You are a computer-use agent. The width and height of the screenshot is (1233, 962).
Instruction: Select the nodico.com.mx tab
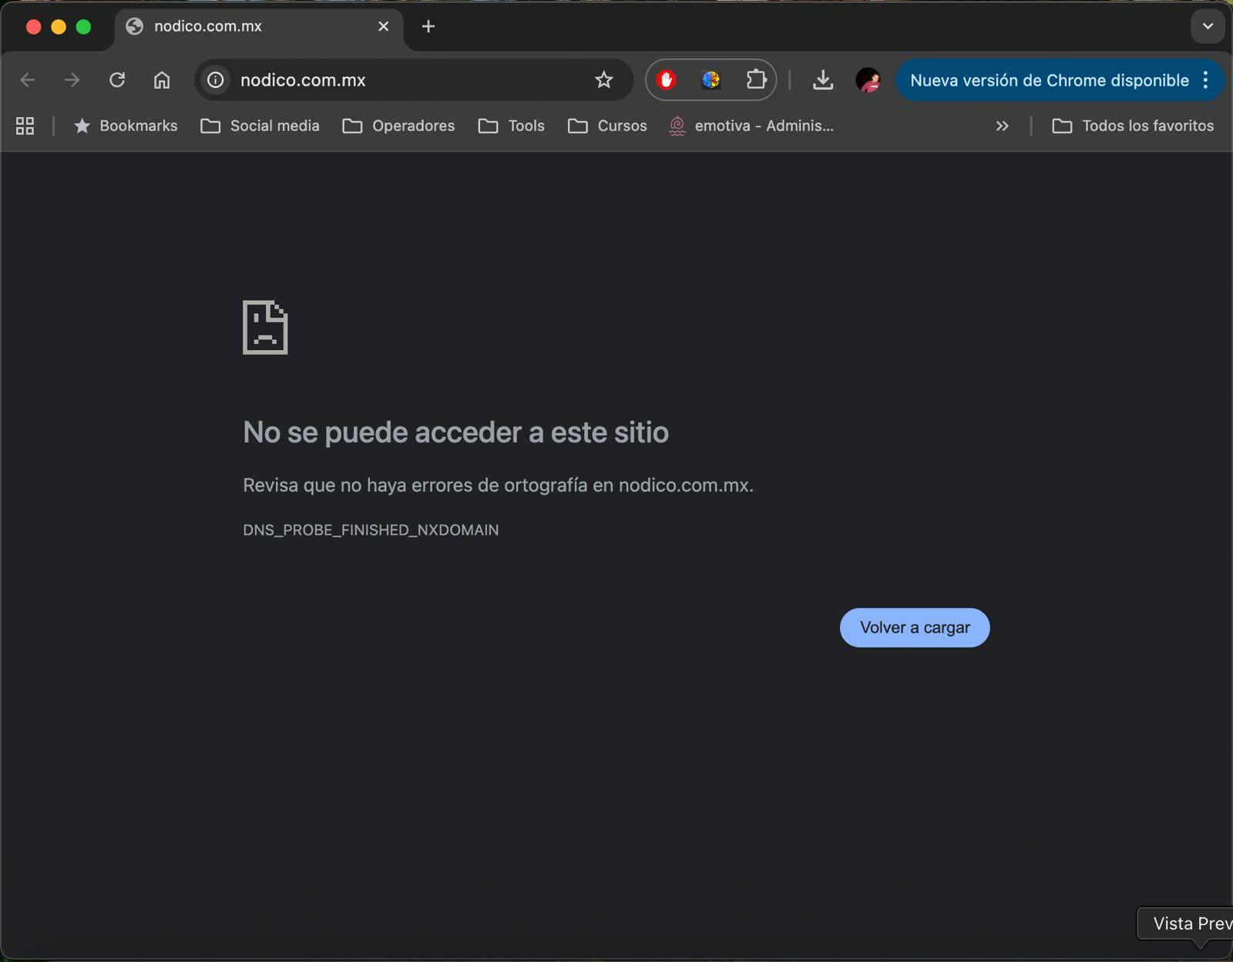click(x=247, y=27)
